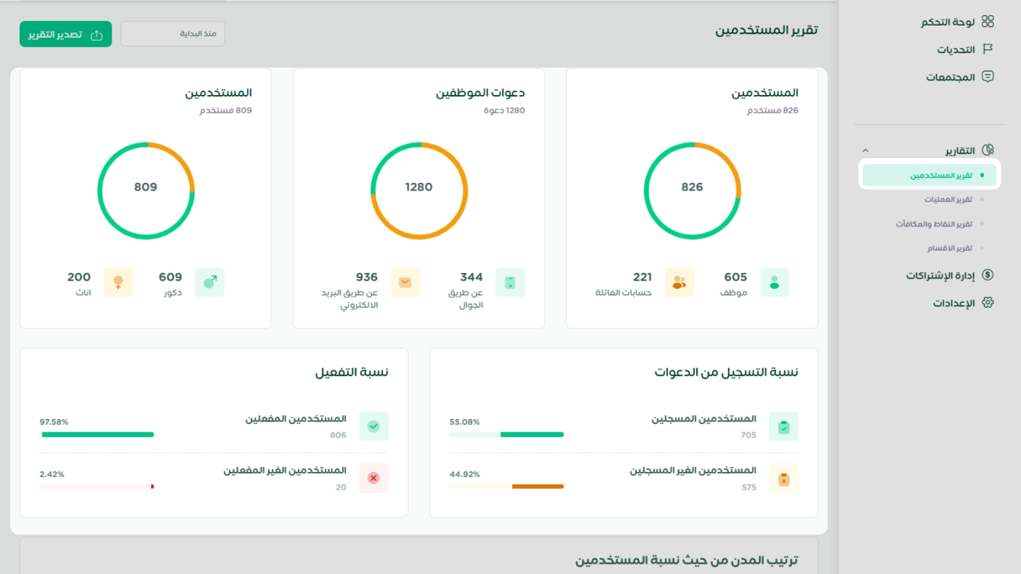Viewport: 1021px width, 574px height.
Task: Click the family accounts icon beside 221
Action: click(x=679, y=283)
